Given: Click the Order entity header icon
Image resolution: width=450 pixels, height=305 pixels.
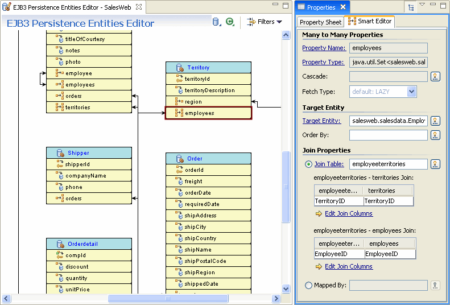Looking at the screenshot, I should (x=180, y=159).
